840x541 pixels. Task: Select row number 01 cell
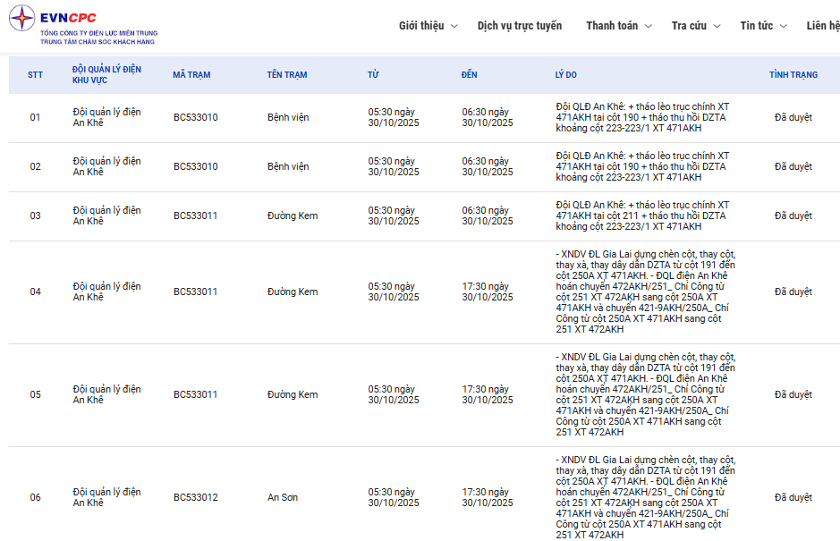[35, 118]
